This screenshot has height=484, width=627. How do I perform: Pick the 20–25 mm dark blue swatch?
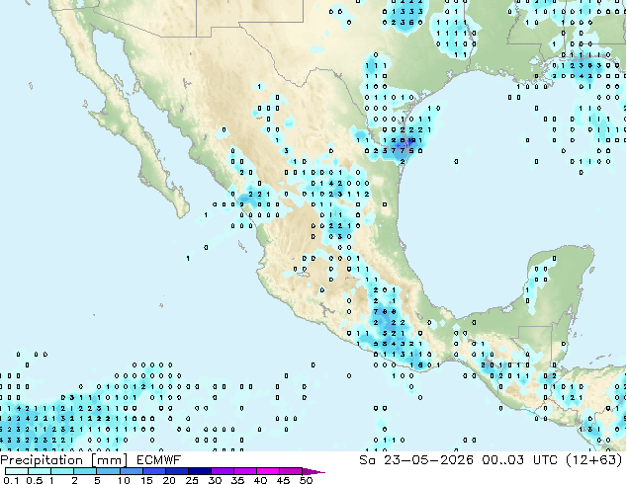tap(176, 471)
